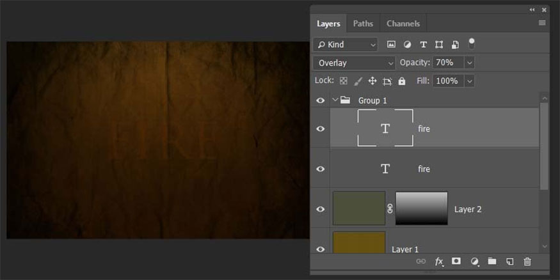Add a layer mask
The height and width of the screenshot is (280, 560).
coord(456,261)
